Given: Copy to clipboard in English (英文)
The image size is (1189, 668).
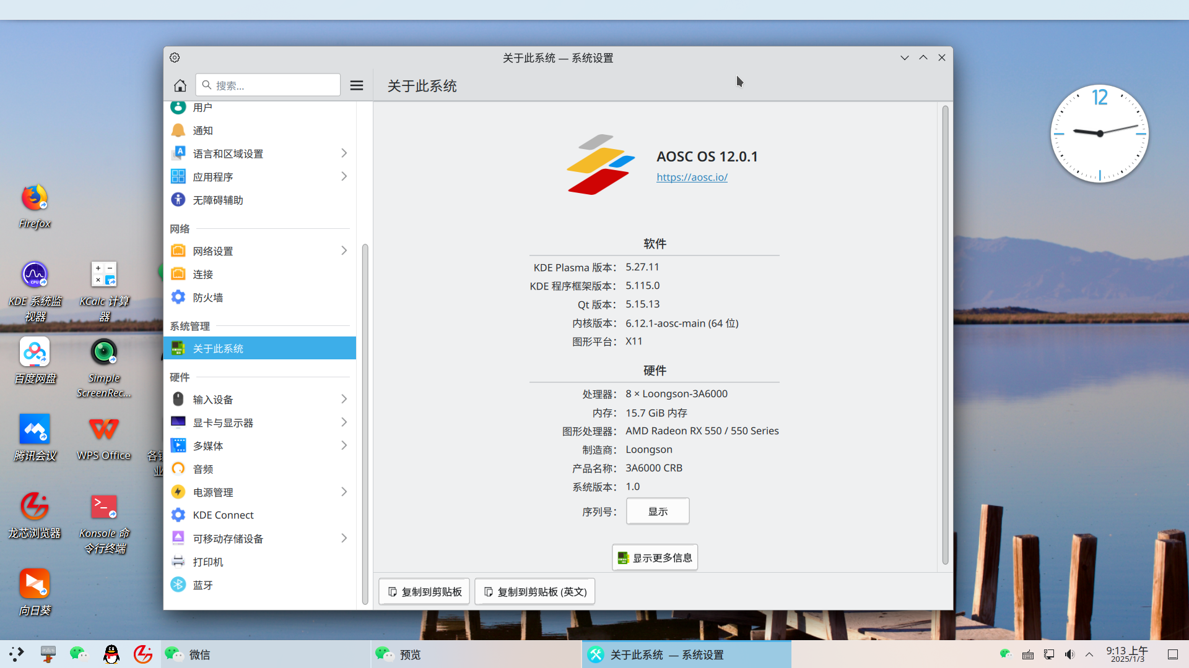Looking at the screenshot, I should tap(535, 592).
